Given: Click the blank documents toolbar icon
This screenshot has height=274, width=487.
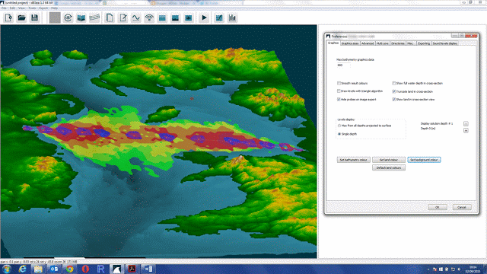Looking at the screenshot, I should tap(110, 18).
